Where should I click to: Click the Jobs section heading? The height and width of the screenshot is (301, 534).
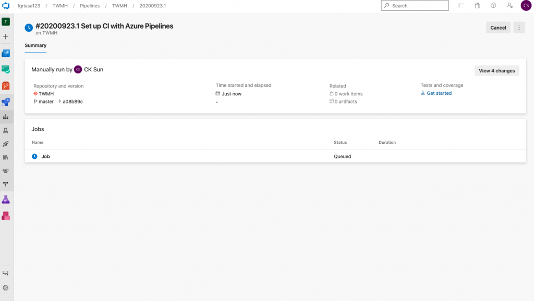[x=38, y=129]
